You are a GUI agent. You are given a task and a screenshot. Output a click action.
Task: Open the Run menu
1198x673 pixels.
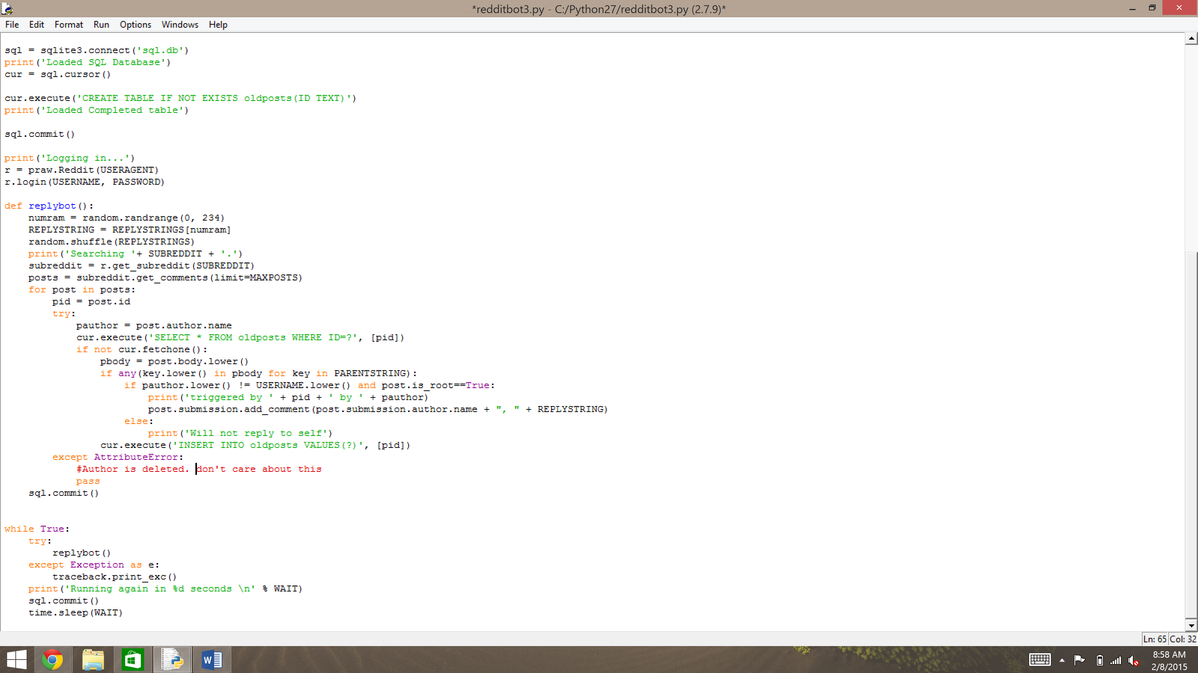coord(101,25)
